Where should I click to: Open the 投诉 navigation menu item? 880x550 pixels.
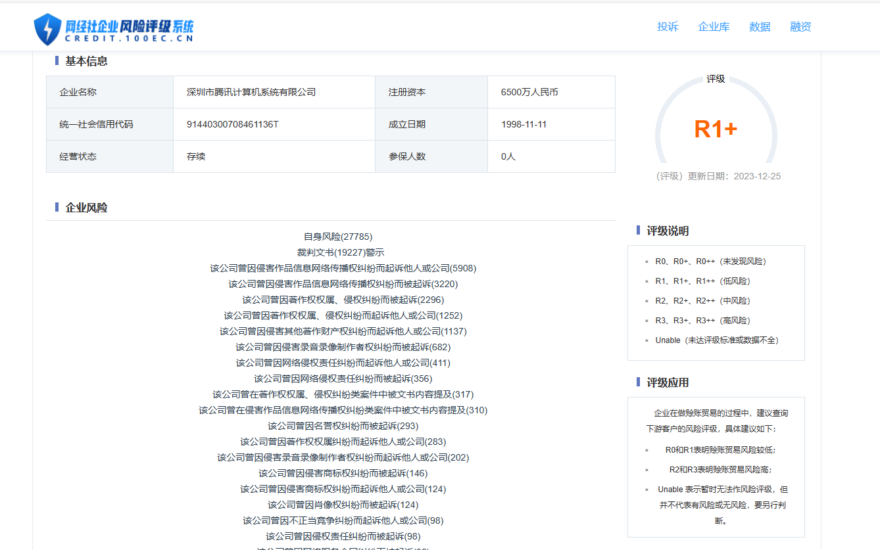coord(668,27)
